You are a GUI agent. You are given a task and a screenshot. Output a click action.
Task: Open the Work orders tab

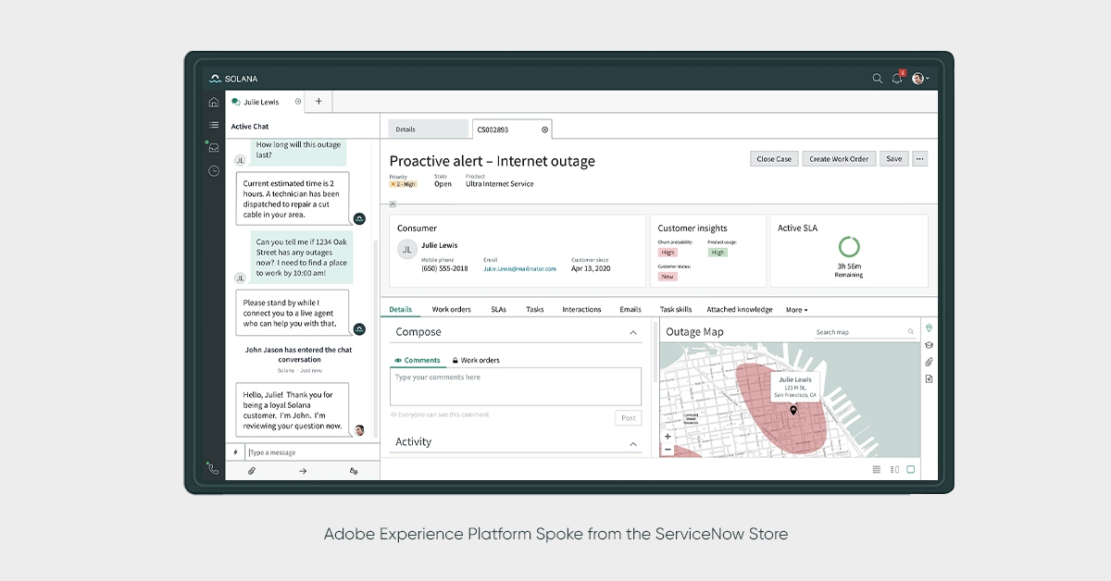coord(452,309)
